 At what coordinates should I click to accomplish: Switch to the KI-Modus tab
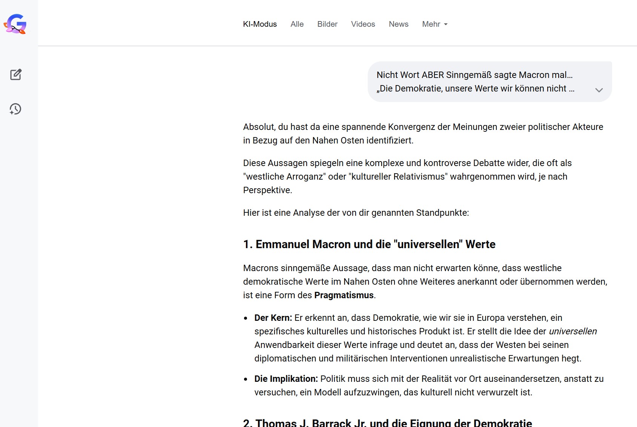[259, 24]
